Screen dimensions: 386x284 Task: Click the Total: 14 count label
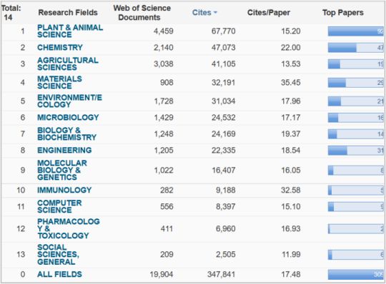tap(11, 13)
